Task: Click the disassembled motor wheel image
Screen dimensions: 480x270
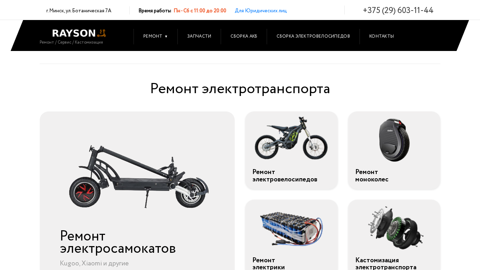Action: tap(395, 228)
